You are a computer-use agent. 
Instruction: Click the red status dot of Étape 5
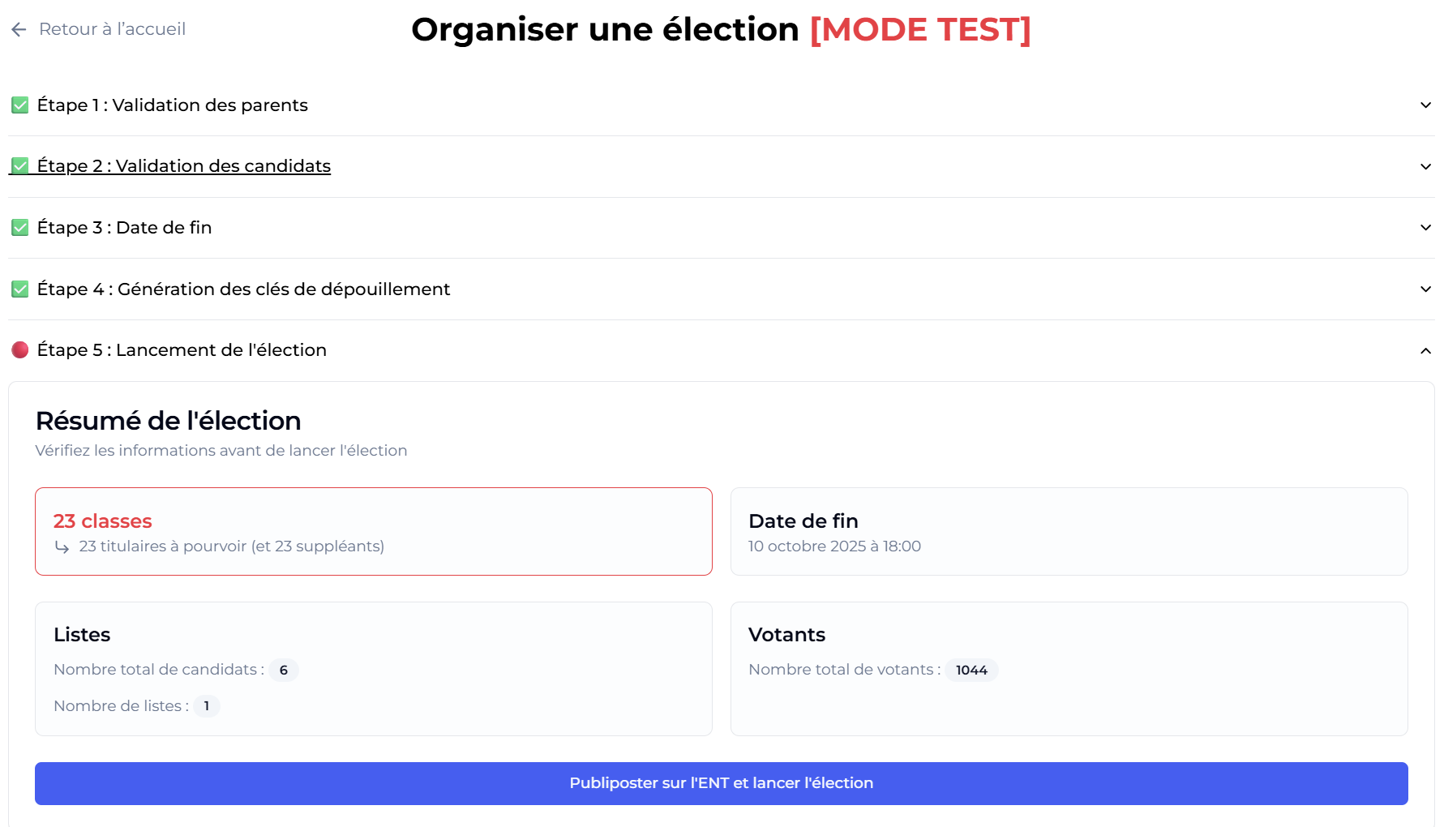point(19,349)
